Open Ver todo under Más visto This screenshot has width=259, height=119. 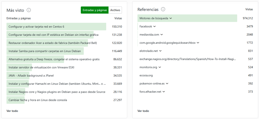[x=12, y=111]
